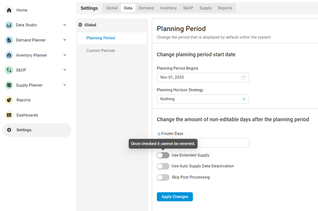Switch to the Inventory settings tab

coord(168,8)
